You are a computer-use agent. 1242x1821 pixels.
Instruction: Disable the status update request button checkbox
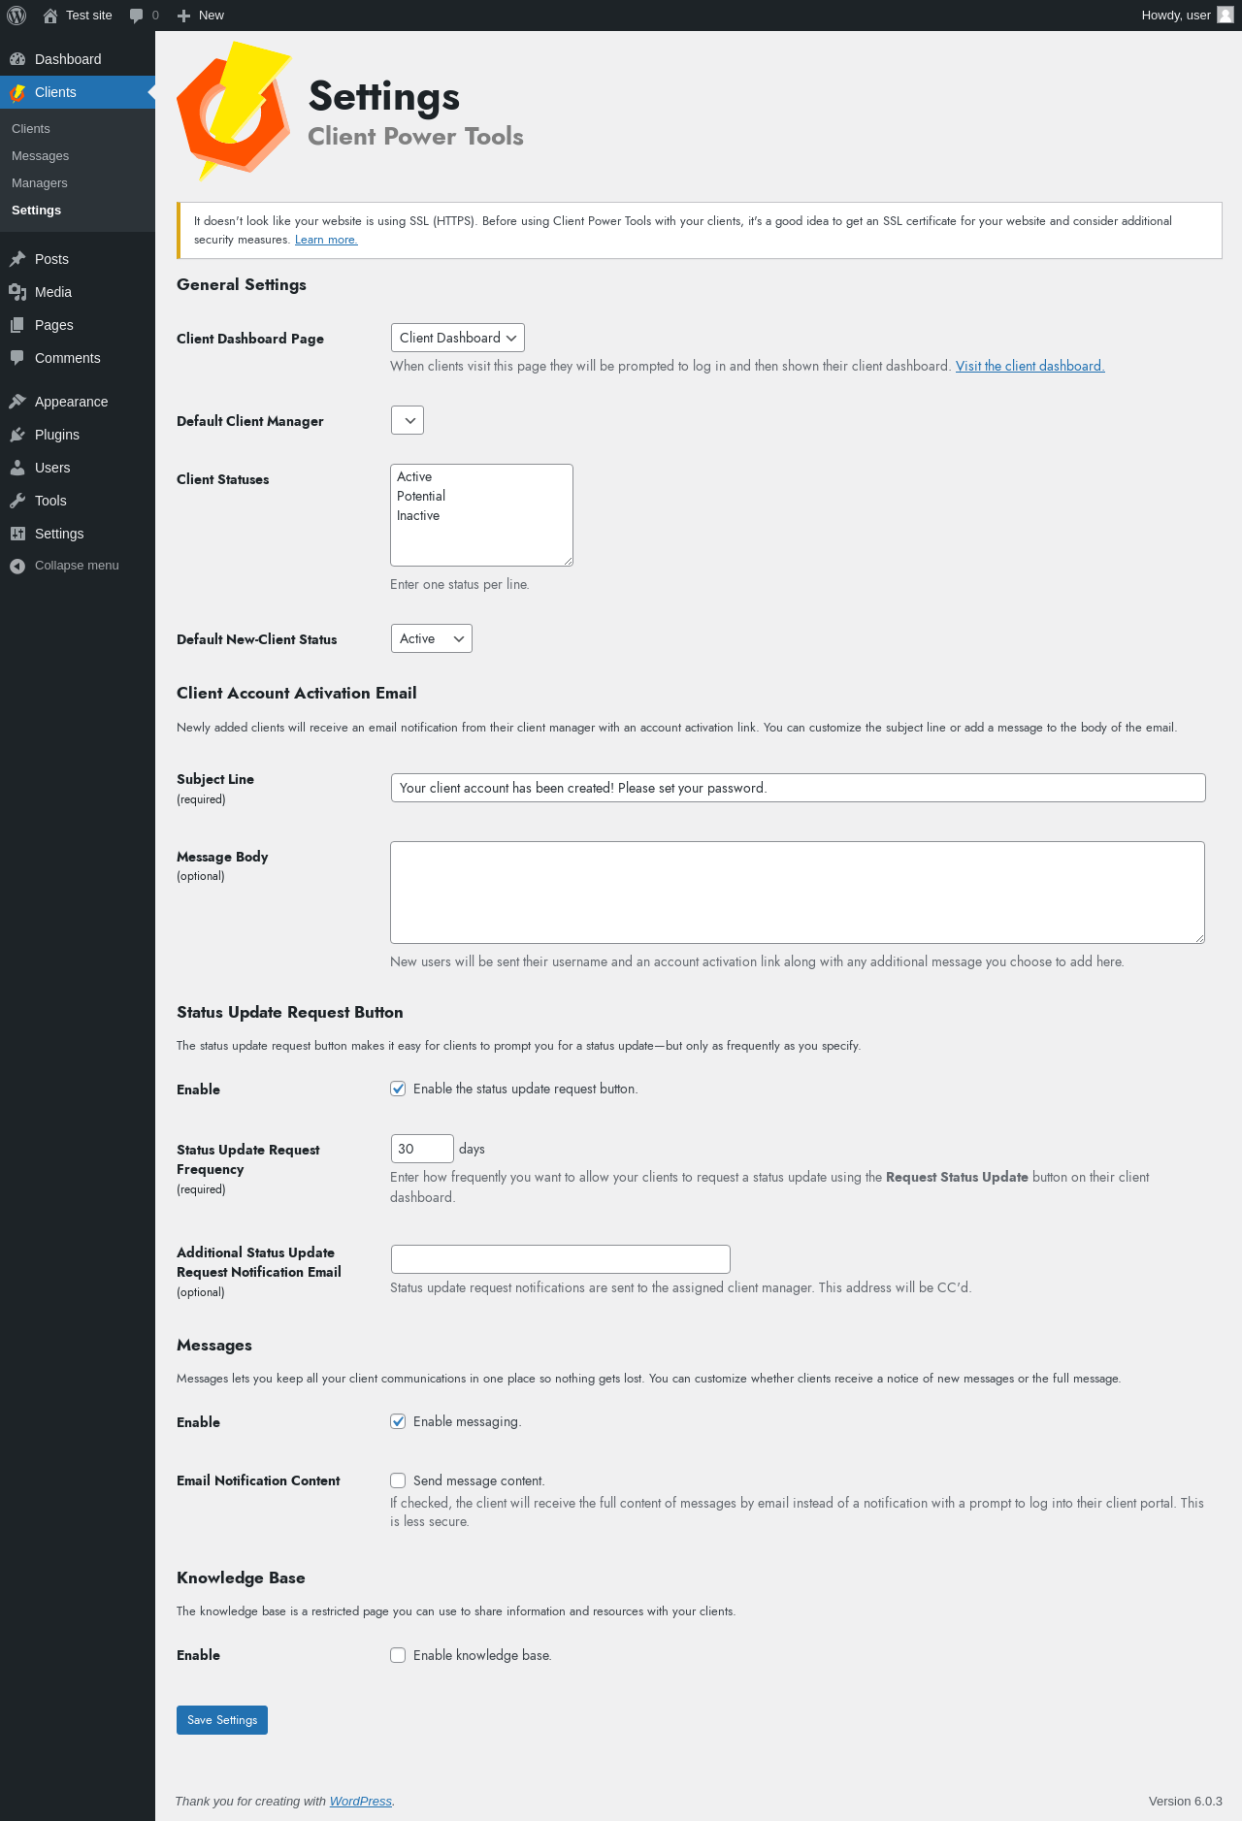(398, 1089)
